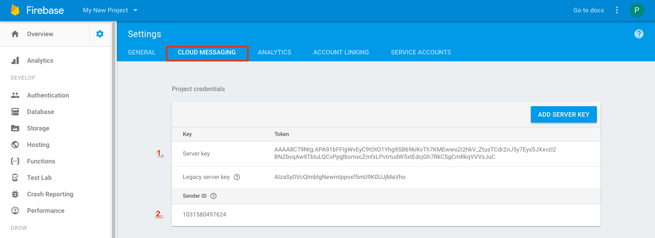Open the Account Linking tab
The image size is (655, 238).
click(x=341, y=52)
